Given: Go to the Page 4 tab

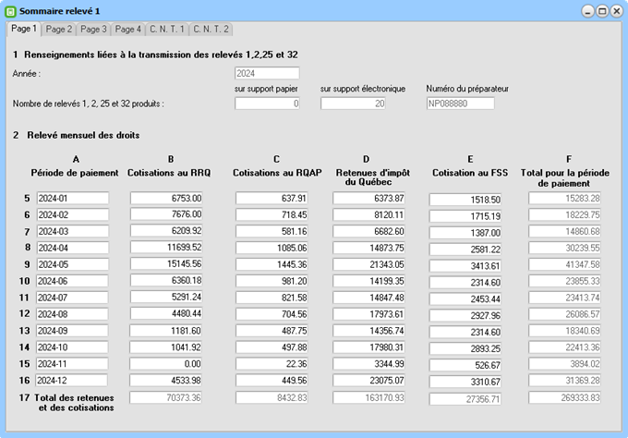Looking at the screenshot, I should tap(127, 30).
